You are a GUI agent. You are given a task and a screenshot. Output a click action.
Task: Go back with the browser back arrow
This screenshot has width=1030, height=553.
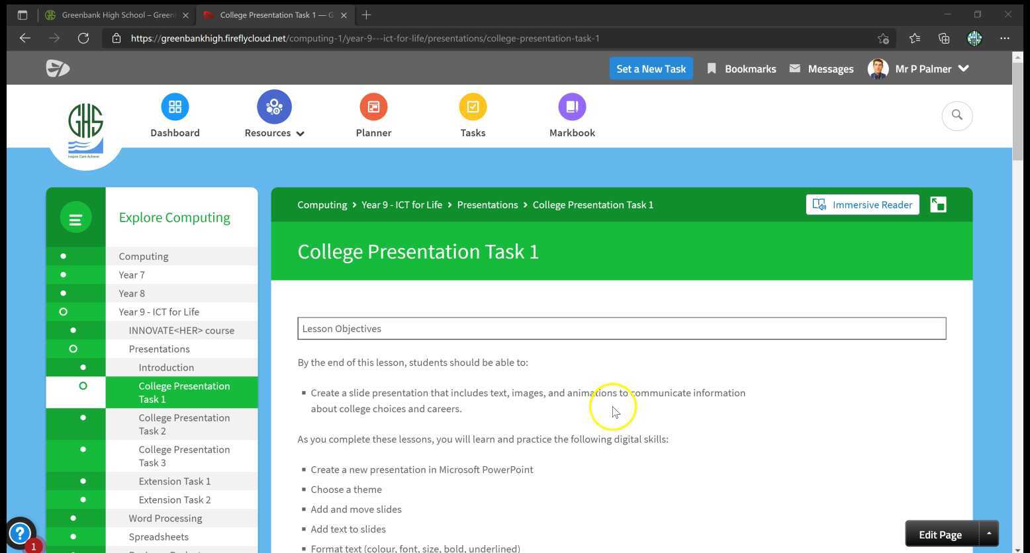tap(25, 38)
